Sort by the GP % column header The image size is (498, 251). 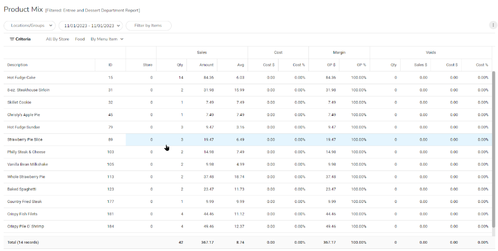[361, 65]
